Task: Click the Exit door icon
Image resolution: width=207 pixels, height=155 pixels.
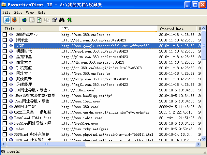Action: 69,20
